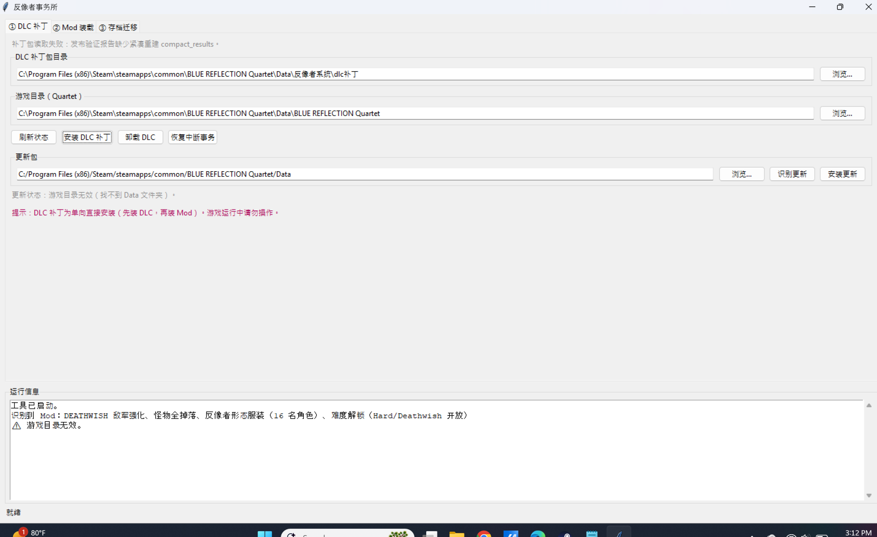Close the 反像者事务所 window

click(x=868, y=7)
